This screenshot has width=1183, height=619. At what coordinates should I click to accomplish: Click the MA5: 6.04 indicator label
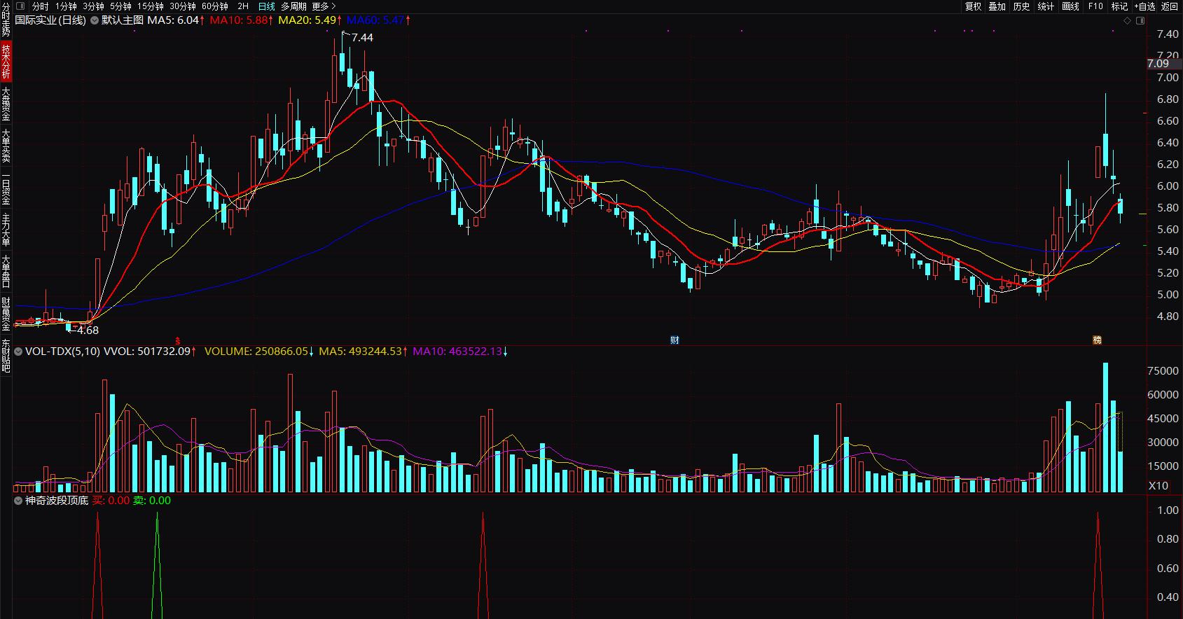point(175,20)
